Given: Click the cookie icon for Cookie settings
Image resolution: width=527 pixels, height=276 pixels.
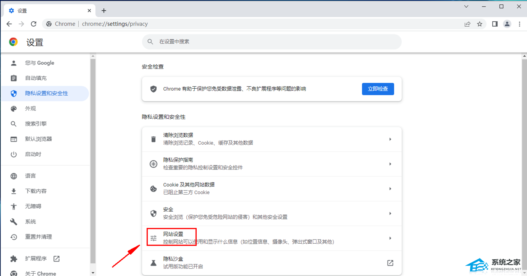Looking at the screenshot, I should pos(154,189).
